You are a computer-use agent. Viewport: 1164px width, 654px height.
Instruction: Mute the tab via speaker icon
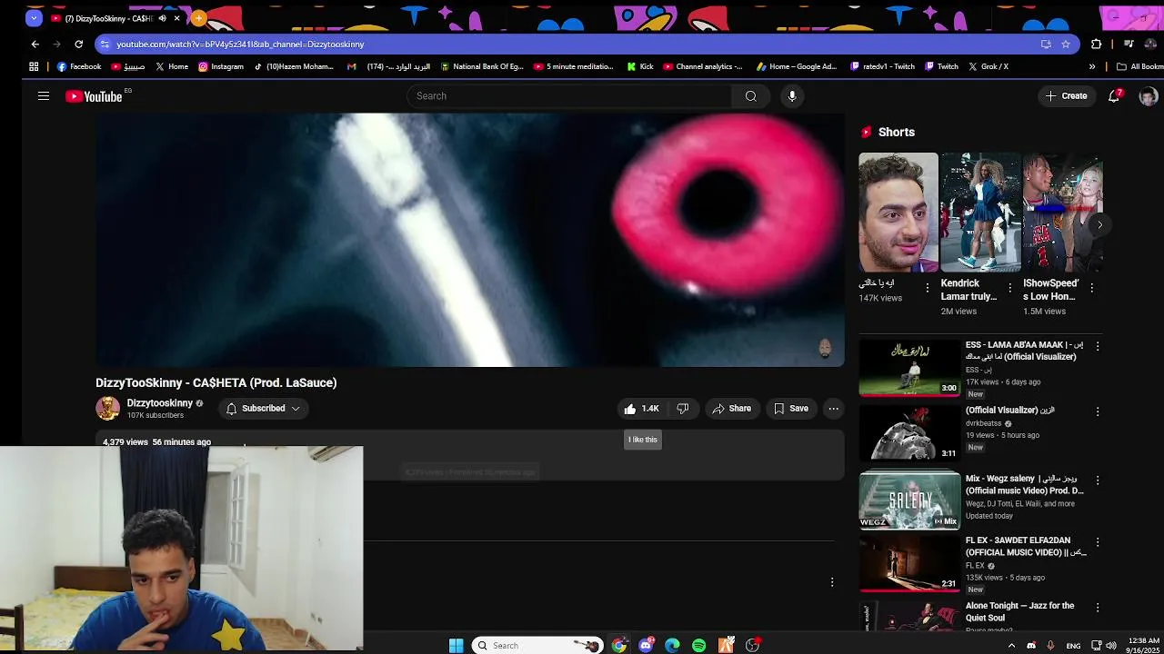pos(162,18)
